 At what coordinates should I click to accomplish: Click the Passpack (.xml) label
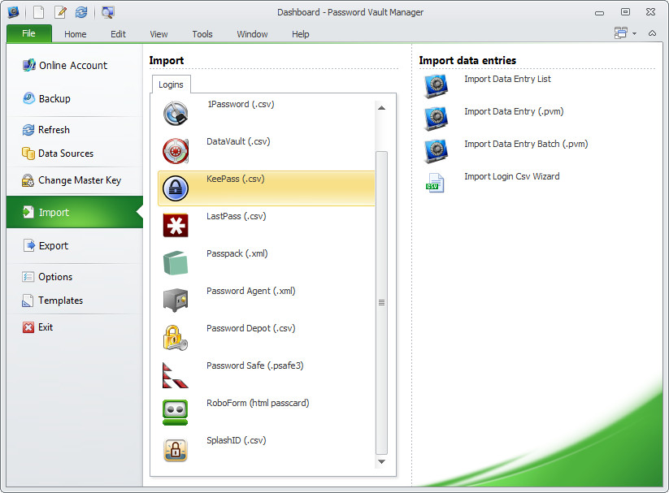tap(237, 253)
